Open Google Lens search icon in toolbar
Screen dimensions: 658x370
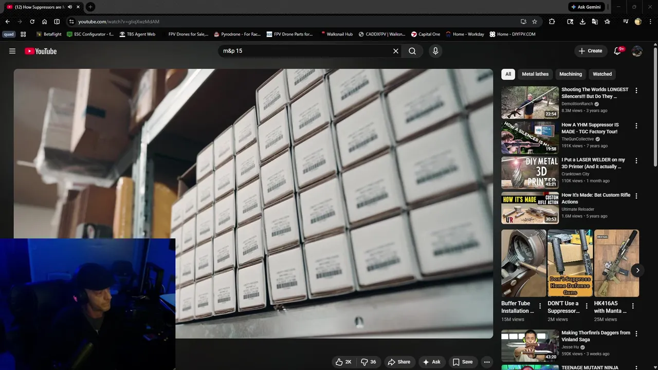tap(570, 22)
